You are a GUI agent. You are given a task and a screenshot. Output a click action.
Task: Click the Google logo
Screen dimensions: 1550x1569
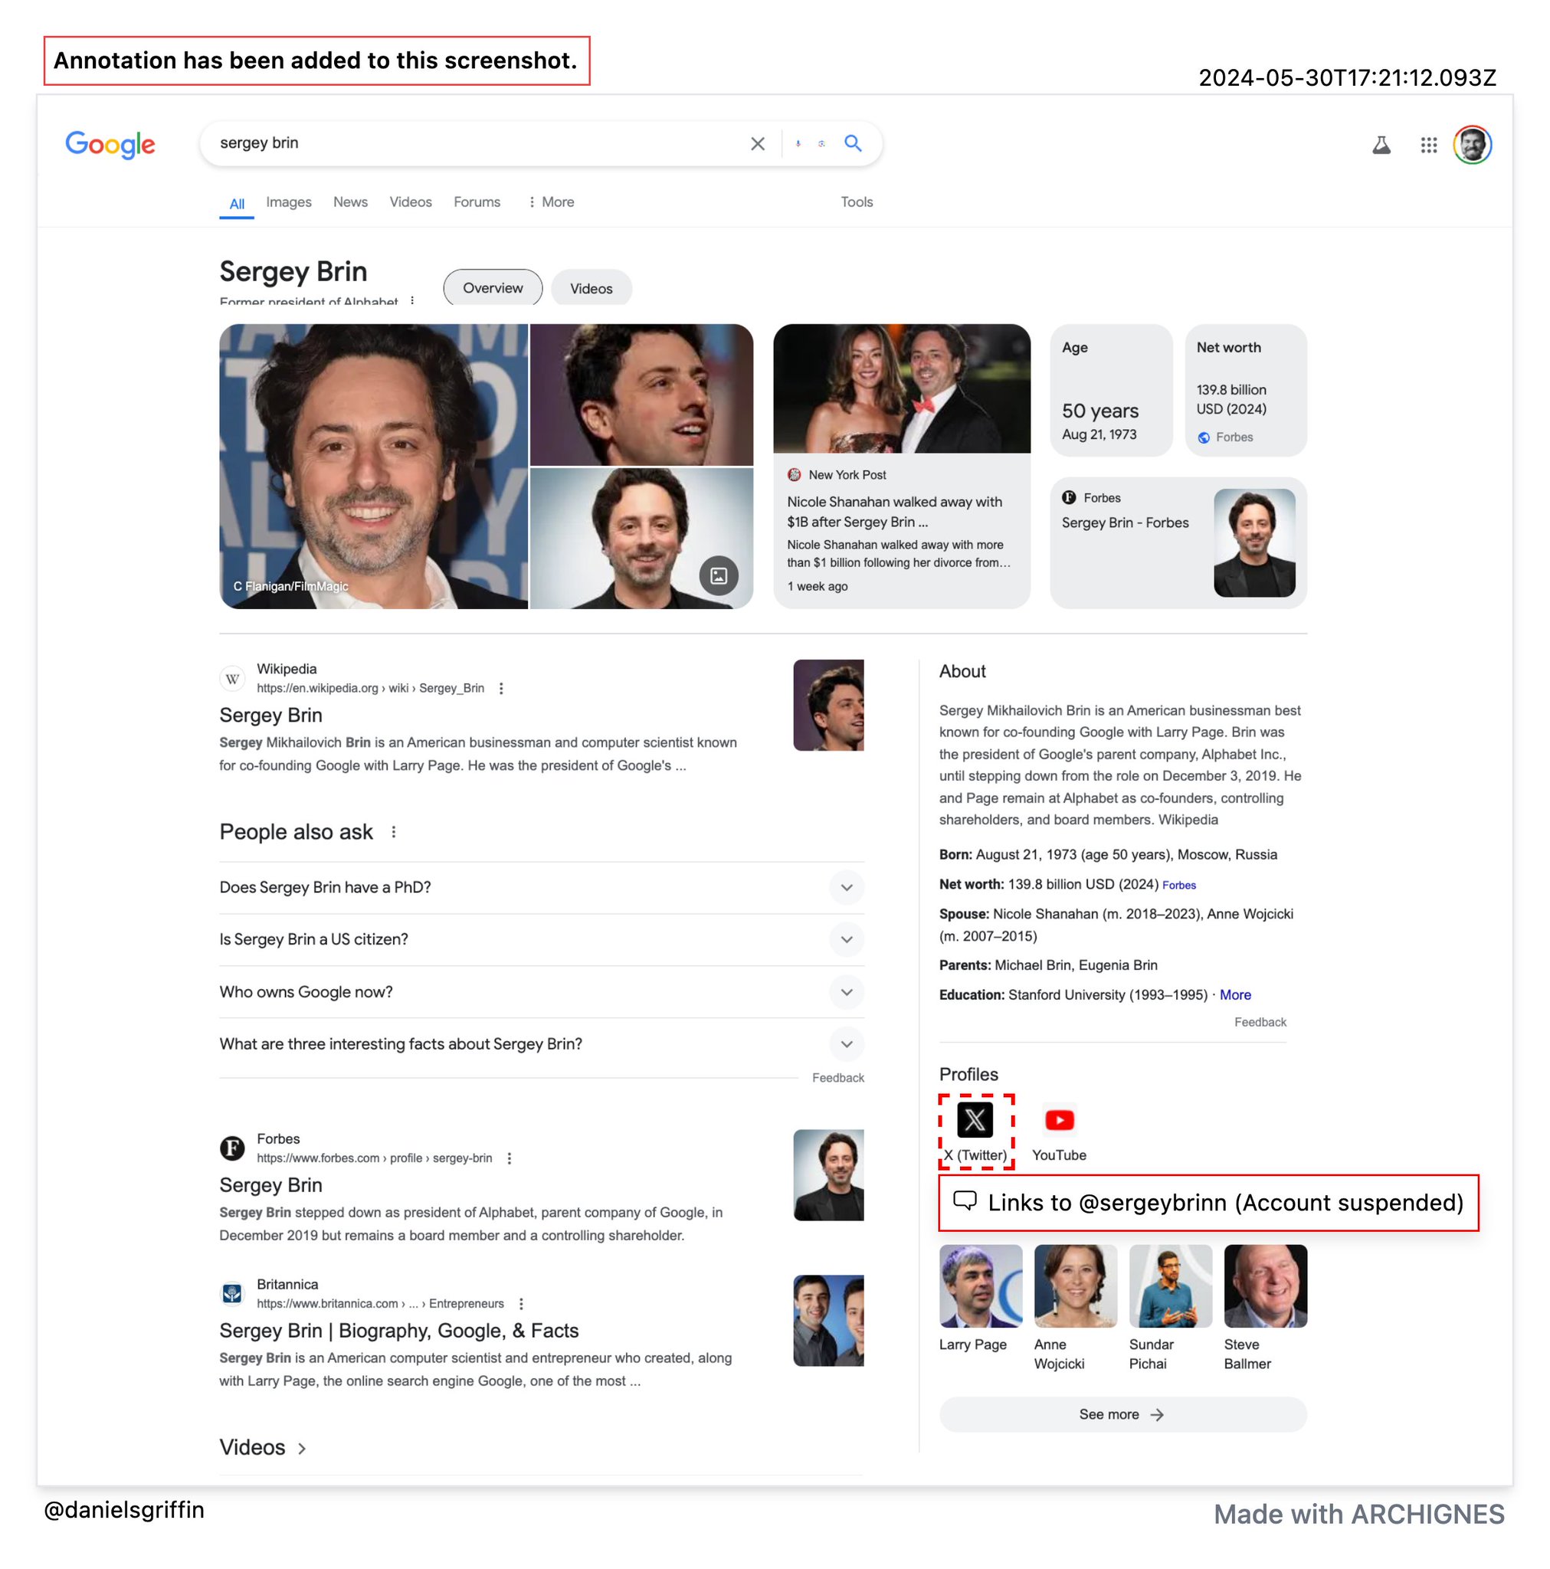click(x=110, y=144)
